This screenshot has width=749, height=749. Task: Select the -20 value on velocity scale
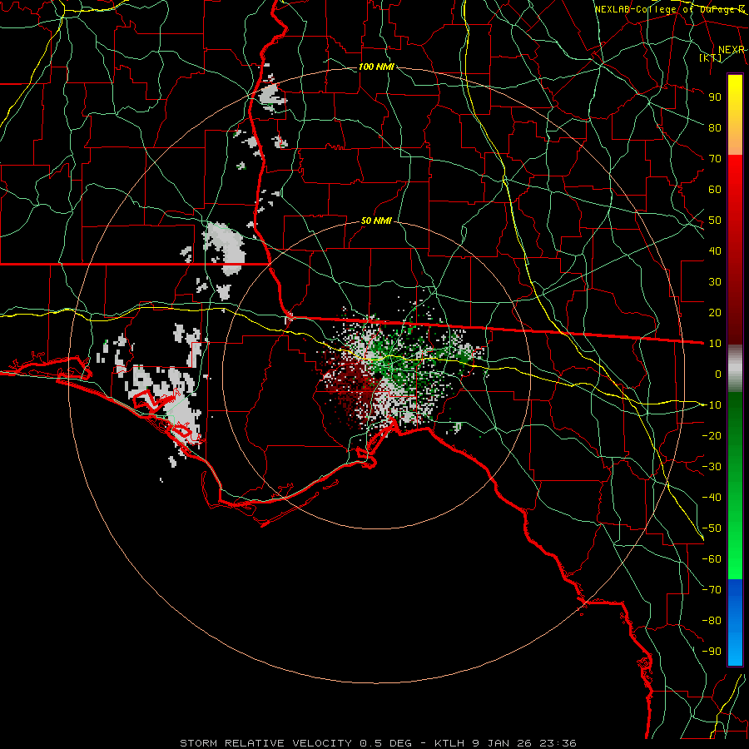coord(712,435)
